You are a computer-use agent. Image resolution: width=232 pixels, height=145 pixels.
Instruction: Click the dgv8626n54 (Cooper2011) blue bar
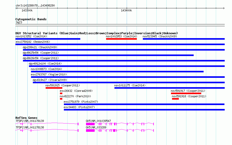click(x=124, y=61)
